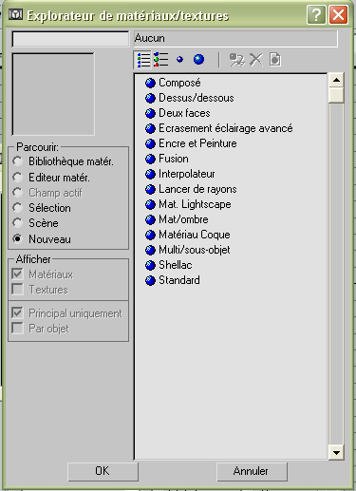
Task: Click the scrollbar down arrow
Action: coord(336,453)
